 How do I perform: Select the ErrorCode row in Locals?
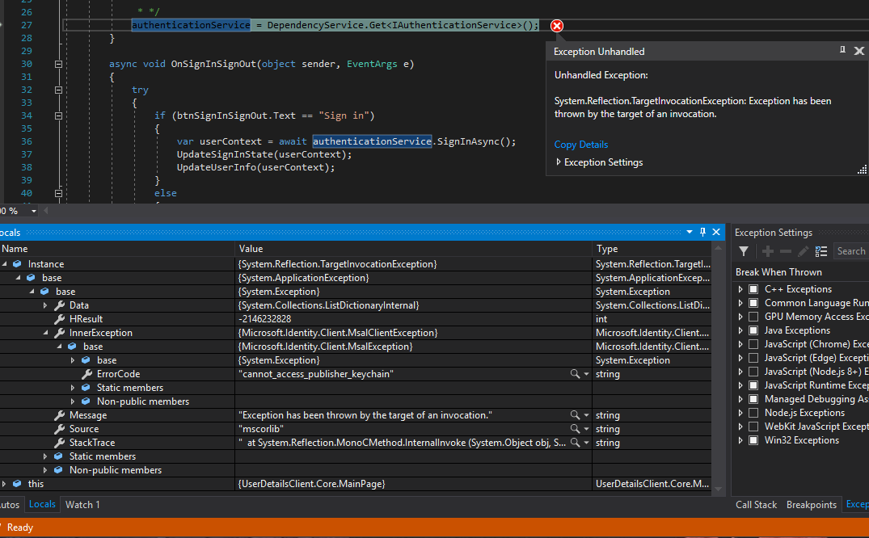(355, 374)
